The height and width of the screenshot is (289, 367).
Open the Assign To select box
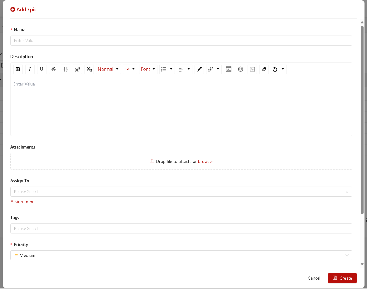coord(181,192)
